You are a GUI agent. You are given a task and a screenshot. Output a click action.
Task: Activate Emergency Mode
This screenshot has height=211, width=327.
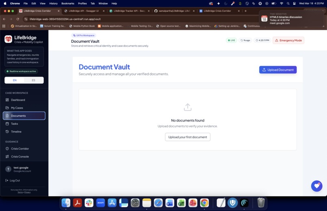tap(288, 40)
